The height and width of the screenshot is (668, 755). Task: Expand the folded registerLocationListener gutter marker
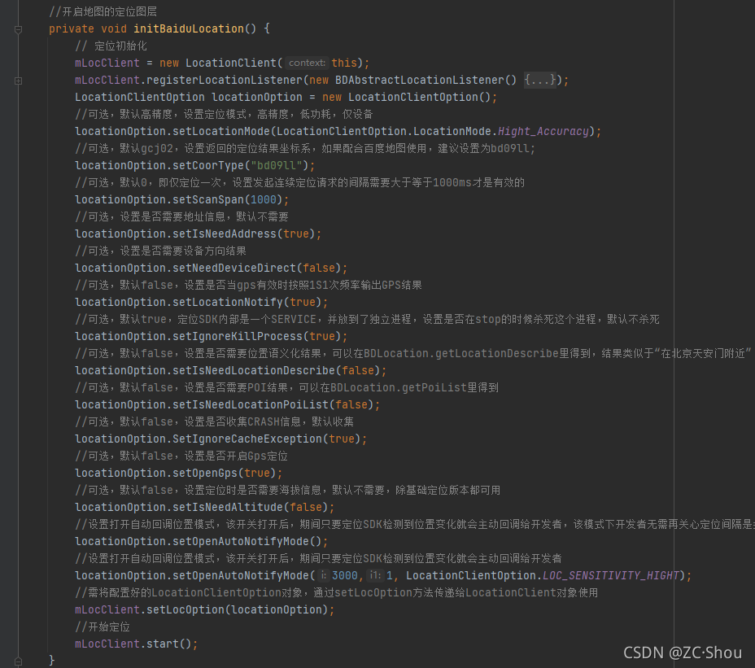tap(18, 81)
